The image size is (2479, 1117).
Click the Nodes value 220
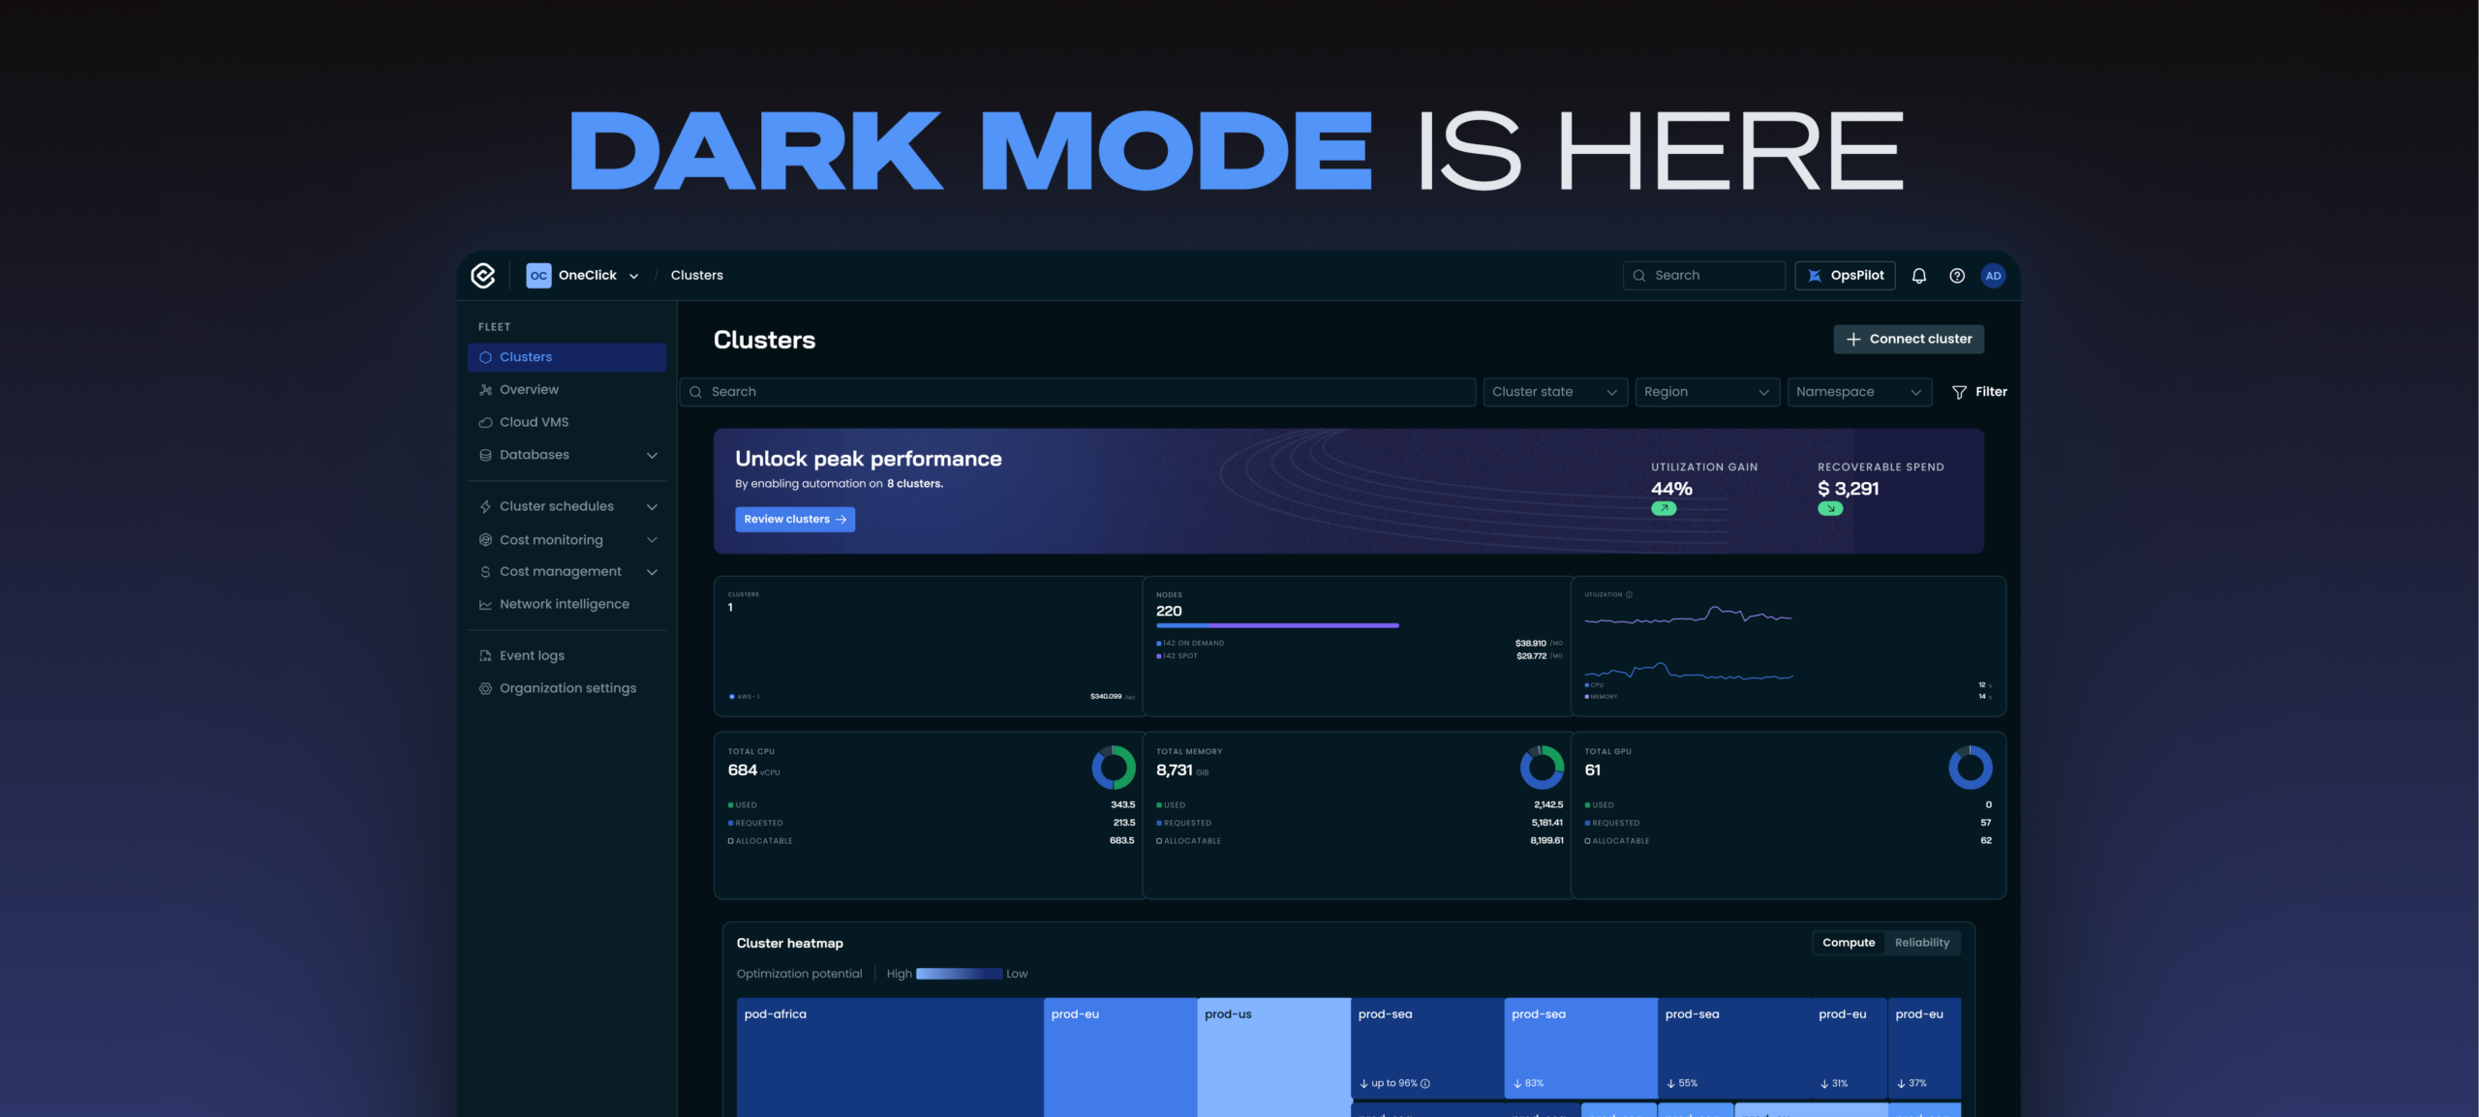point(1169,612)
